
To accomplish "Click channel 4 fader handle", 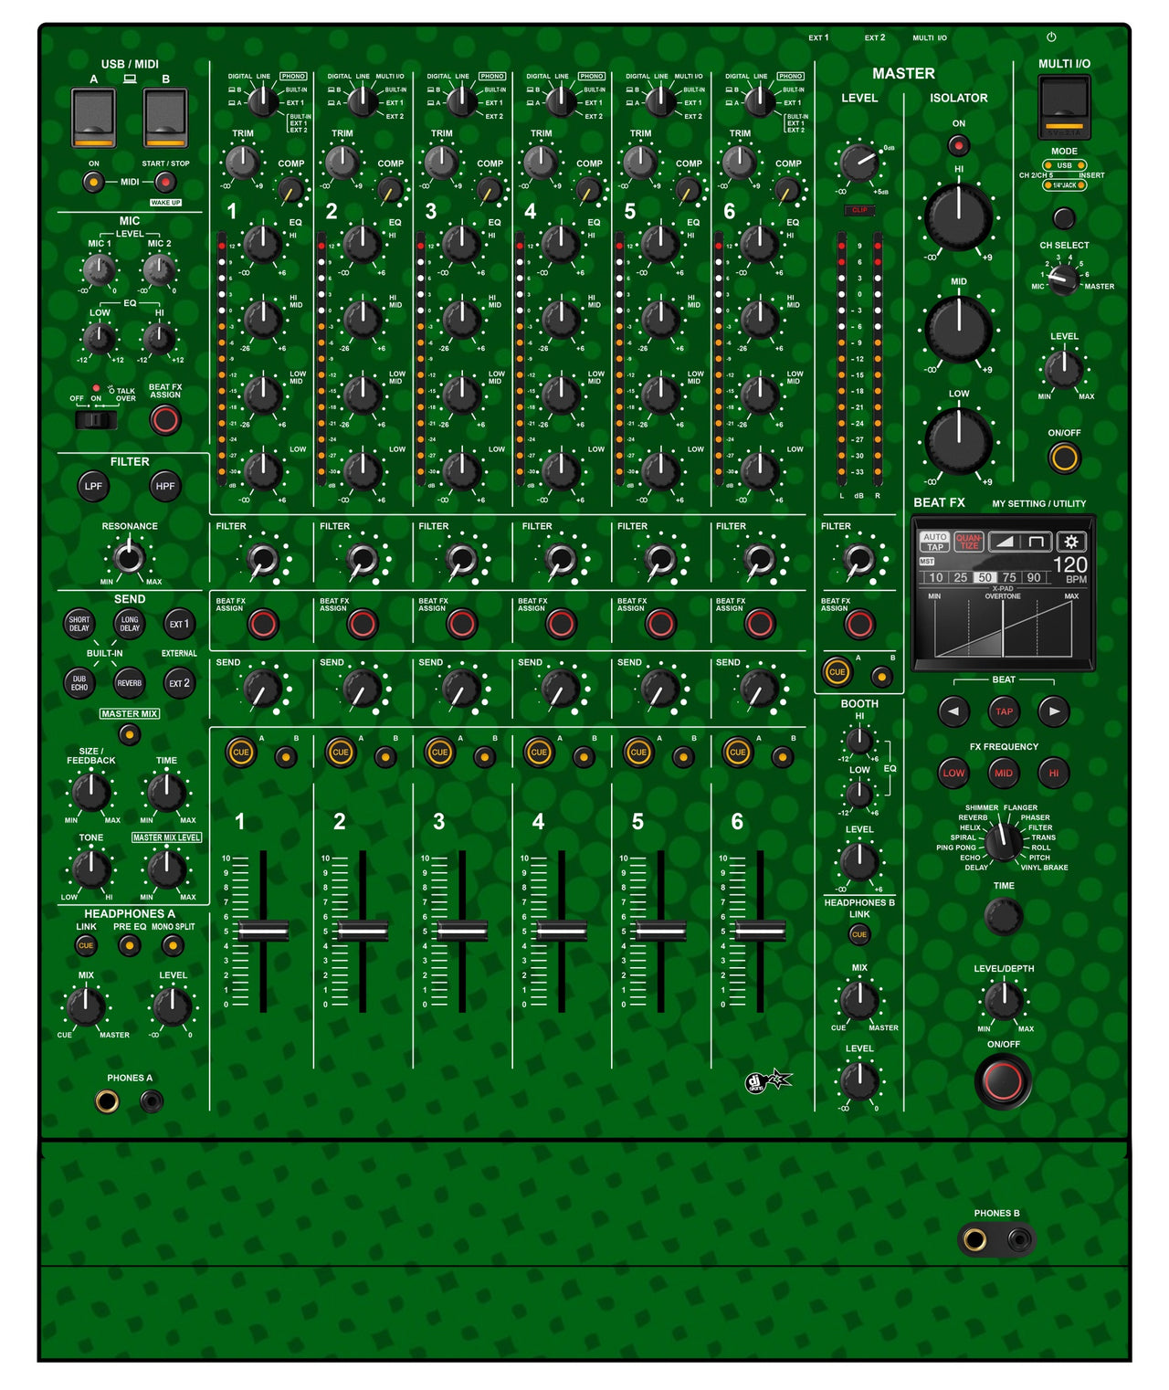I will click(562, 931).
